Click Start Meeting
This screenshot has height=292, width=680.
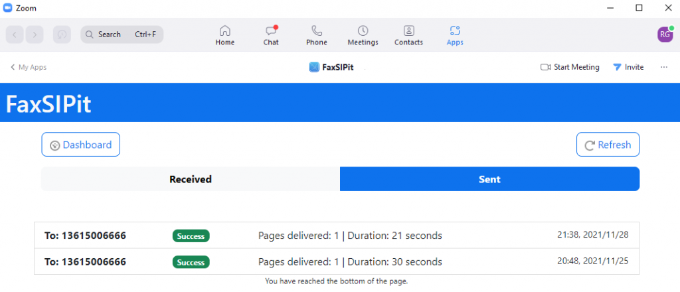coord(570,67)
